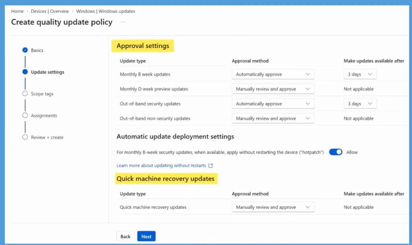Click the Quick machine recovery updates row label
Image resolution: width=412 pixels, height=245 pixels.
pyautogui.click(x=153, y=207)
